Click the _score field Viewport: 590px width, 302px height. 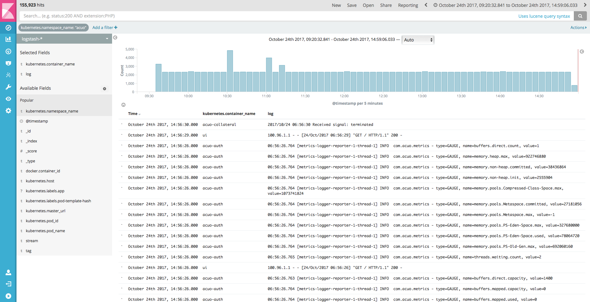point(31,151)
